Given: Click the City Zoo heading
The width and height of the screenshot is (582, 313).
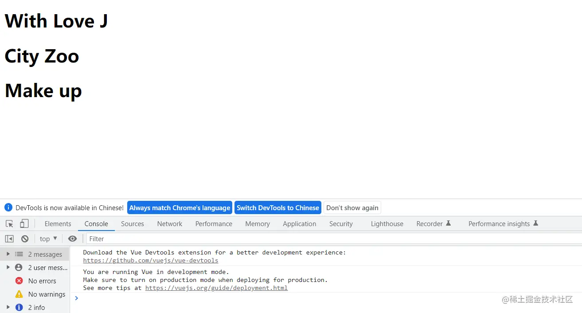Looking at the screenshot, I should click(x=42, y=56).
